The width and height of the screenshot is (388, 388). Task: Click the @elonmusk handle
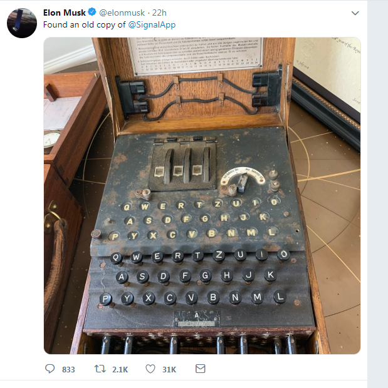tap(122, 13)
